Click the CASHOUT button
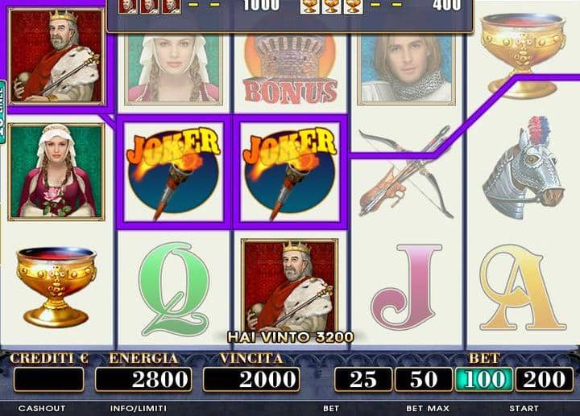 42,408
